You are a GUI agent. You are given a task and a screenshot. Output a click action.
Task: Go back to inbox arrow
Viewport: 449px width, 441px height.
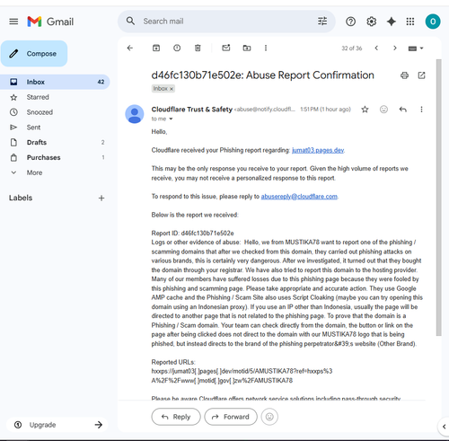(130, 48)
